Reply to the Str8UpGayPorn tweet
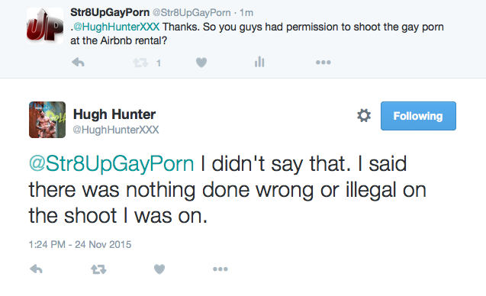Screen dimensions: 486x296 (x=78, y=63)
